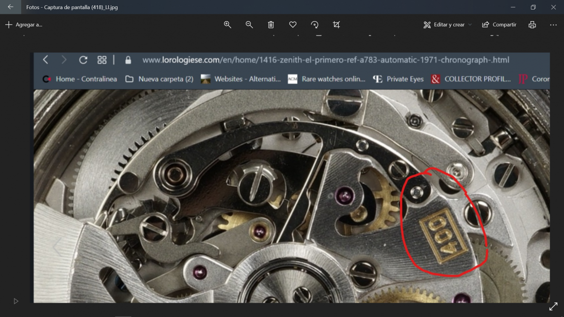Screen dimensions: 564x317
Task: Crop the photo using the crop icon
Action: [336, 24]
